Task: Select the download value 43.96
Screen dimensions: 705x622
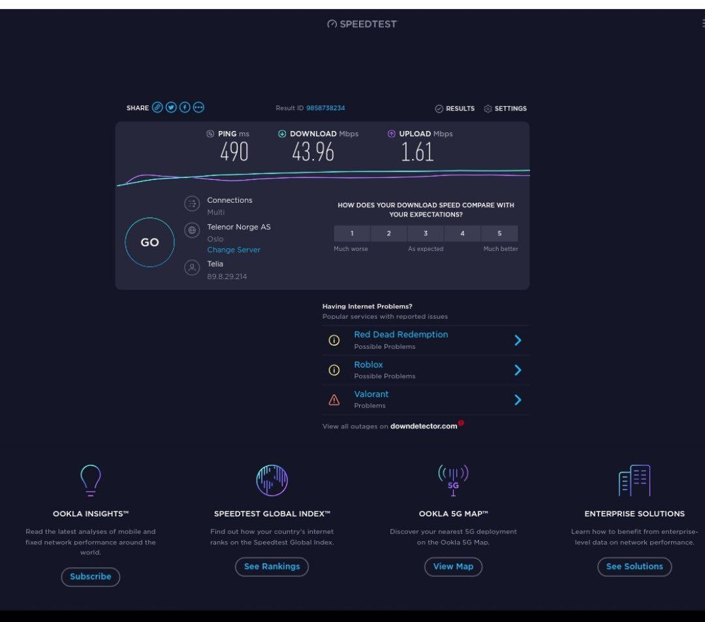Action: click(313, 152)
